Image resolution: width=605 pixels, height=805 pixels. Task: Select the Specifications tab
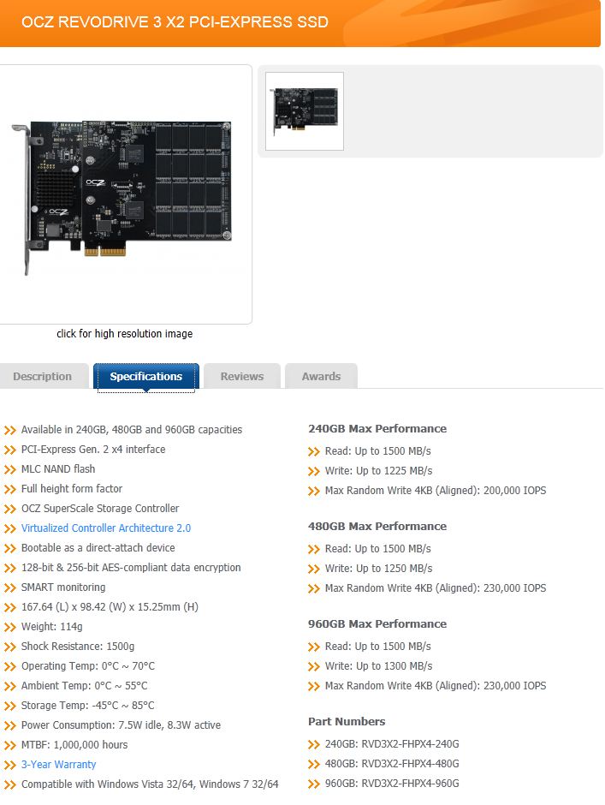146,376
